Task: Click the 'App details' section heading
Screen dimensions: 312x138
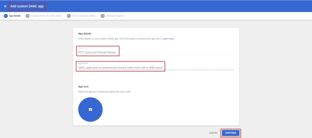Action: coord(85,34)
